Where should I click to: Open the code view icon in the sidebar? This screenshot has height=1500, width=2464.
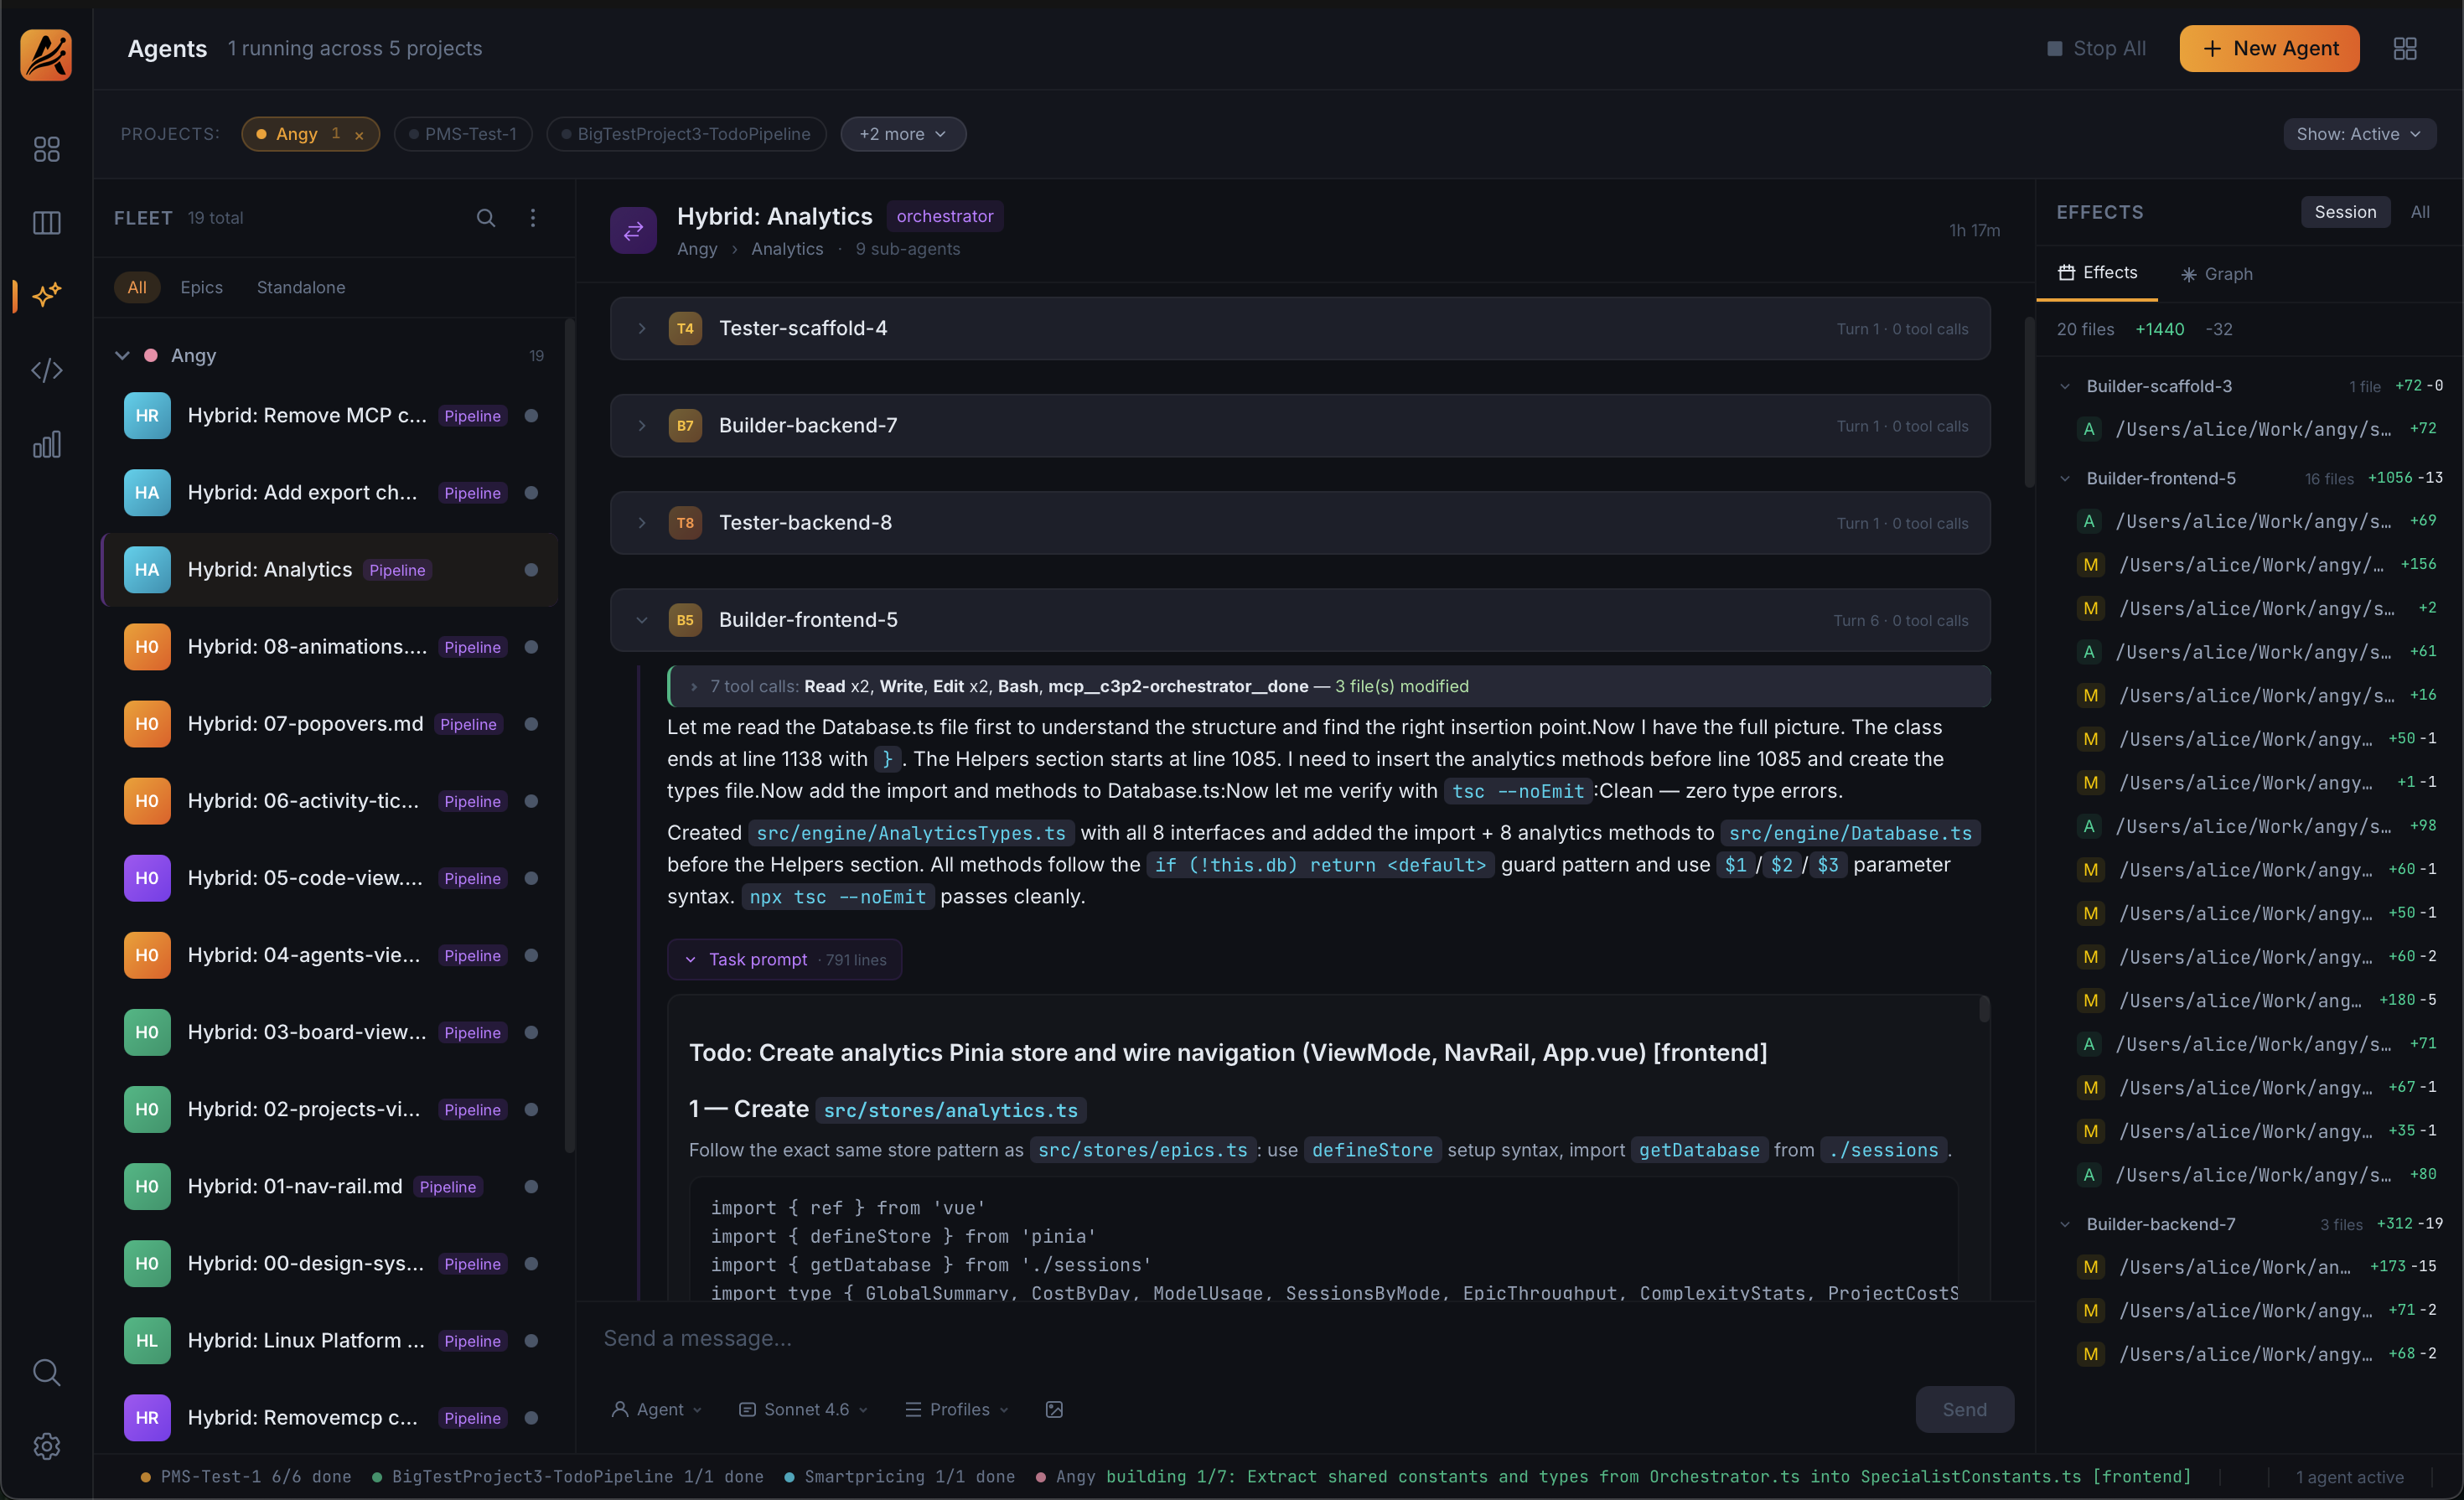click(46, 369)
